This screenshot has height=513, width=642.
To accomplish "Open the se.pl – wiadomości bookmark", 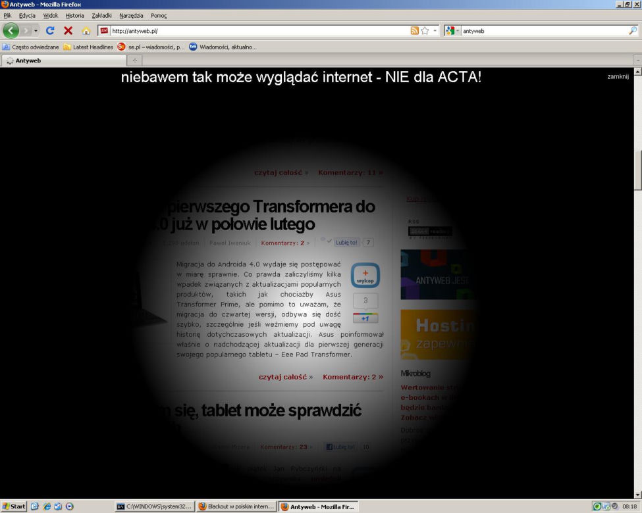I will click(x=151, y=47).
